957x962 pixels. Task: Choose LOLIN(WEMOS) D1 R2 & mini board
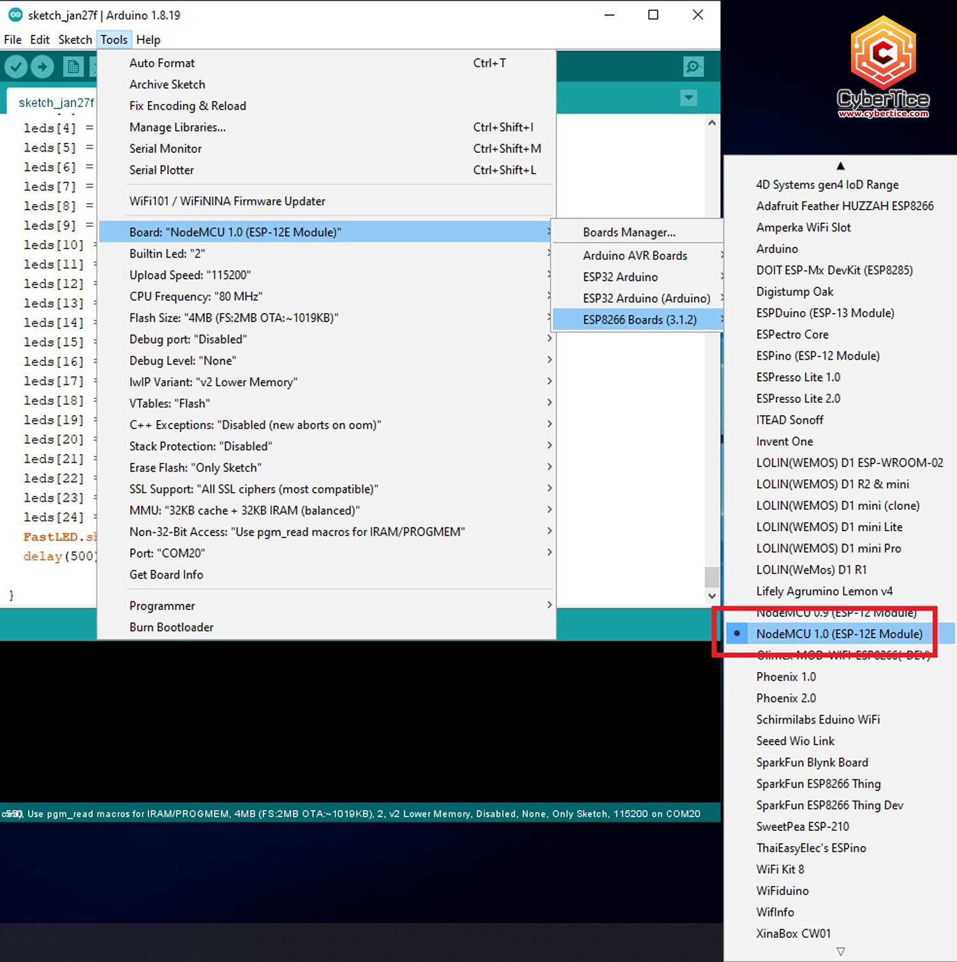[x=832, y=485]
